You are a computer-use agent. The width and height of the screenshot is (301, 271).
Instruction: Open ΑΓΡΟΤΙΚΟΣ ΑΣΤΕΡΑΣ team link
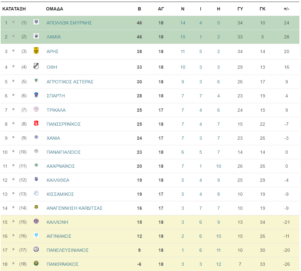(70, 82)
